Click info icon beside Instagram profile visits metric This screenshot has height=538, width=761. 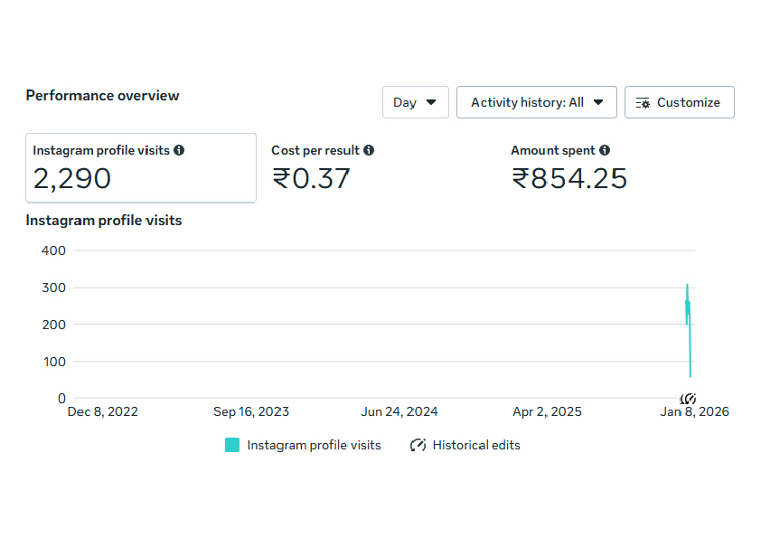click(x=179, y=150)
